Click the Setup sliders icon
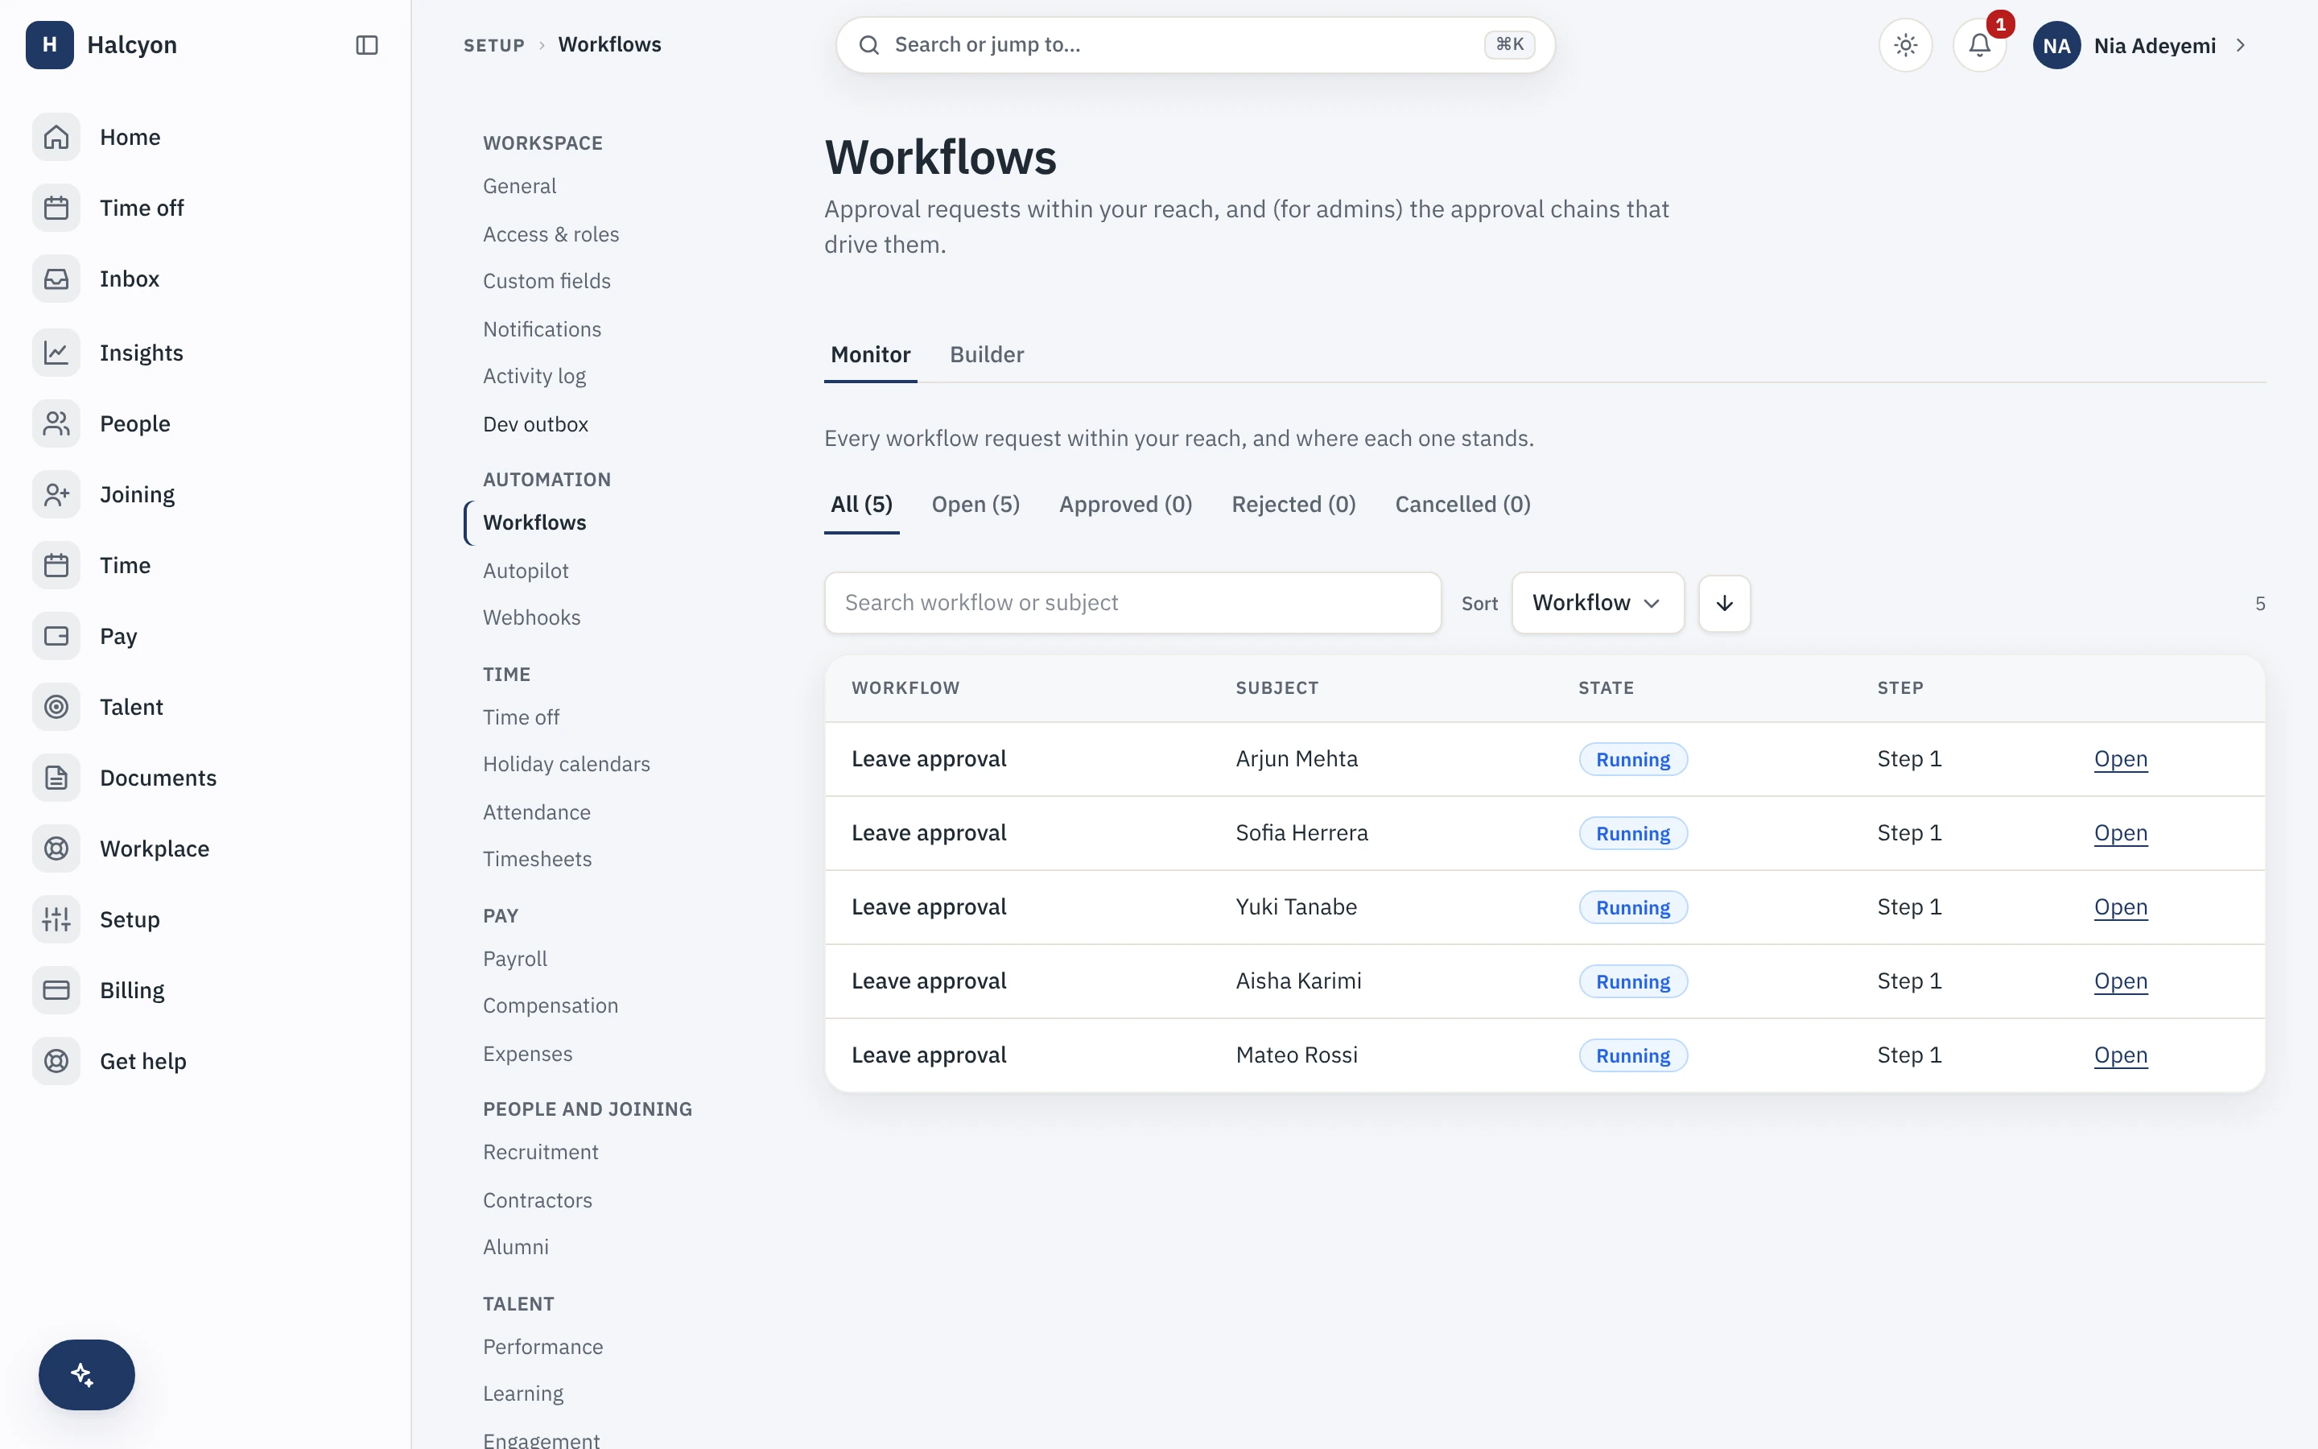Screen dimensions: 2318x1449 [x=56, y=920]
